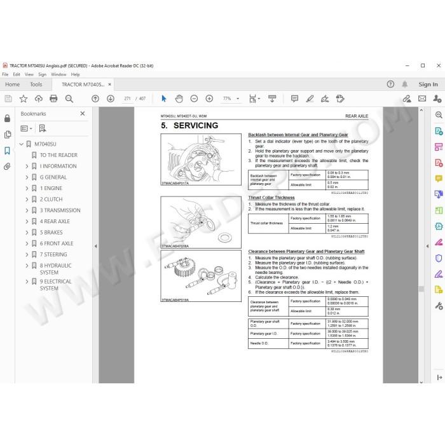445x445 pixels.
Task: Click the Sign In link
Action: (x=428, y=85)
